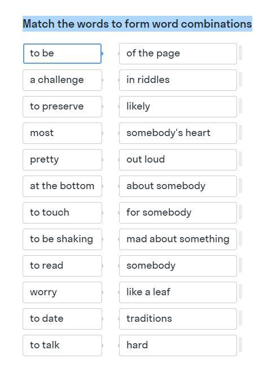Pick the 'out loud' answer card

178,160
